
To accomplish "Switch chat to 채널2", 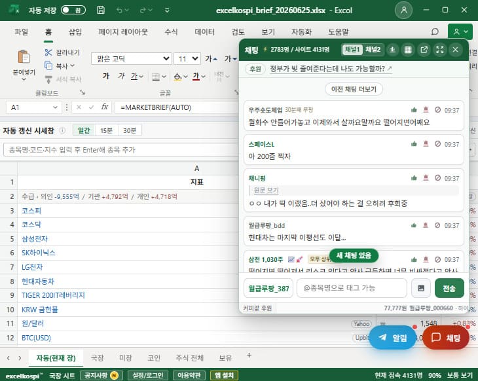I will pos(373,49).
